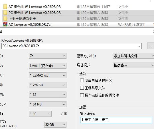This screenshot has height=129, width=154.
Task: Click password field containing 上老王论坛当老王
Action: [116, 120]
